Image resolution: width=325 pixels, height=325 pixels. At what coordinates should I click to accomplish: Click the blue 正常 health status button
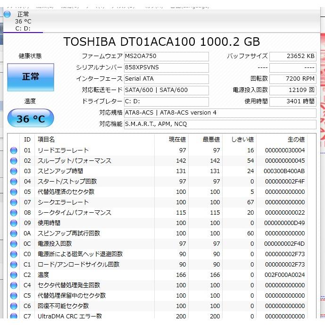click(31, 77)
